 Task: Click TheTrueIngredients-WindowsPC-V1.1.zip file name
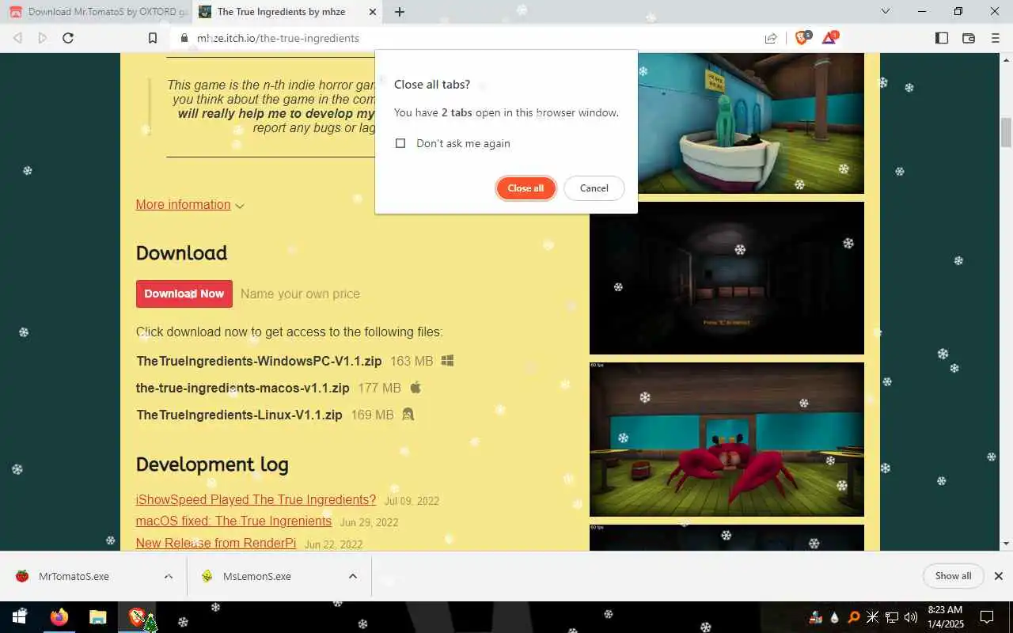click(259, 361)
